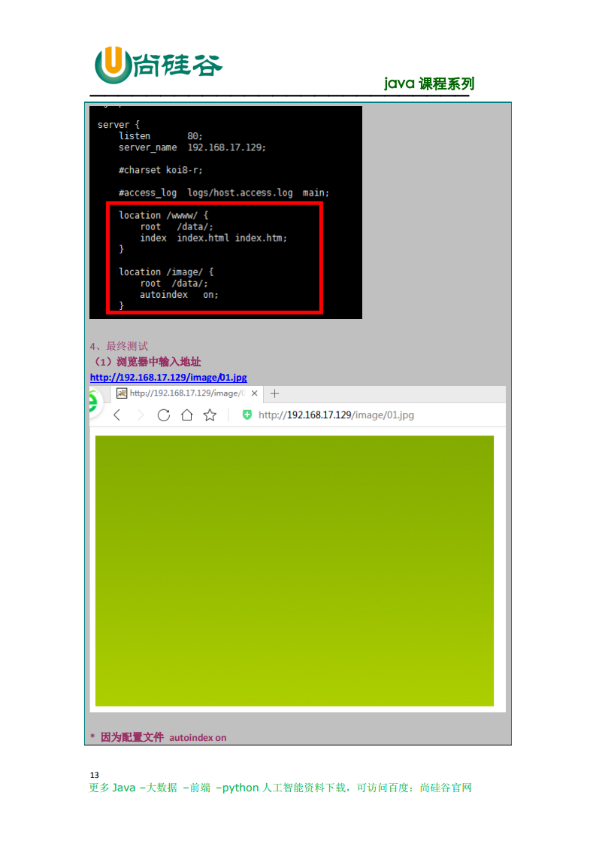Click the browser back arrow

coord(116,415)
